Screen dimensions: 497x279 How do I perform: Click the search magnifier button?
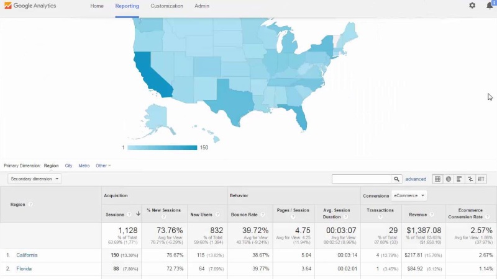[x=396, y=179]
